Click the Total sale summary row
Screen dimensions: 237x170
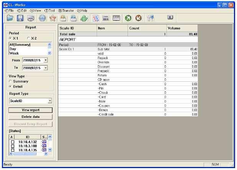[x=128, y=34]
